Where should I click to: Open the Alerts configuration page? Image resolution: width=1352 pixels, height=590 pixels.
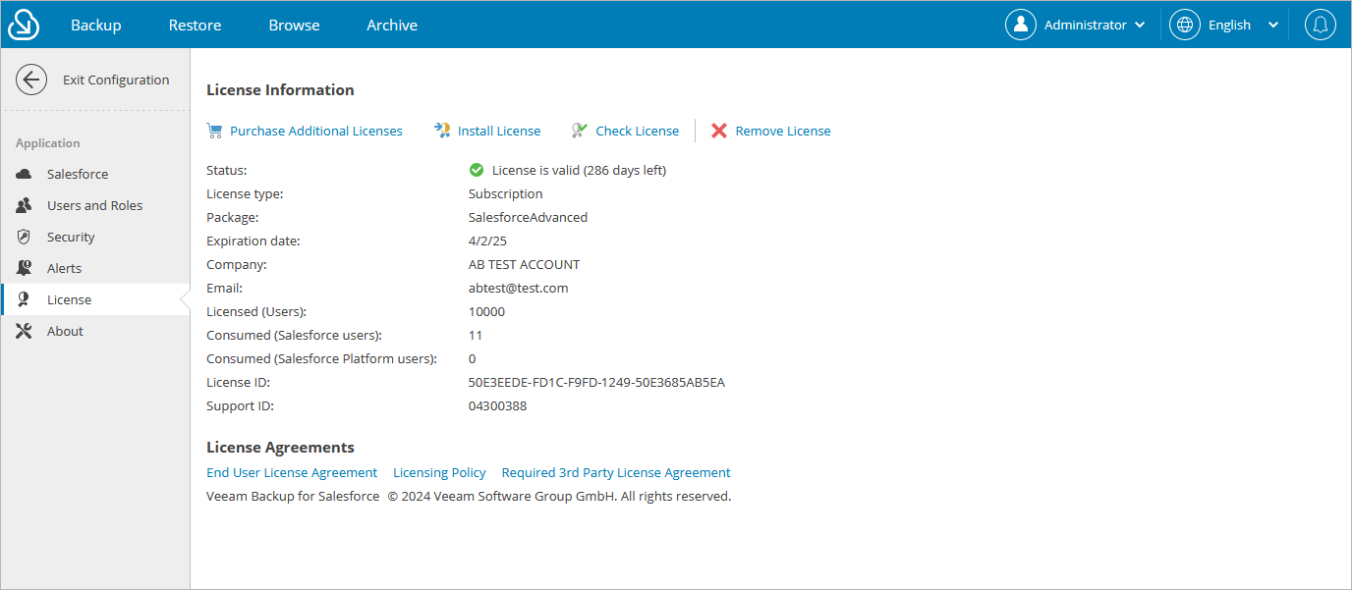(x=95, y=268)
